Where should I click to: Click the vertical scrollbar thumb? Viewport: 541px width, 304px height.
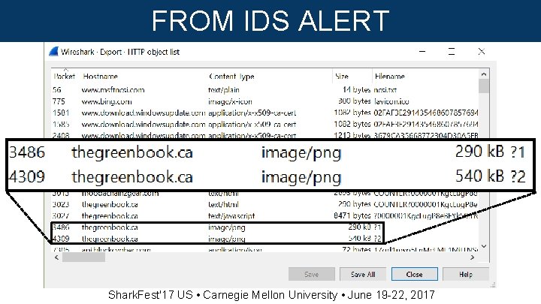pyautogui.click(x=484, y=86)
